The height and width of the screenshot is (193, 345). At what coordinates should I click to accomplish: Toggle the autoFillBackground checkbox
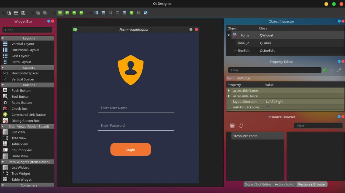(x=268, y=107)
